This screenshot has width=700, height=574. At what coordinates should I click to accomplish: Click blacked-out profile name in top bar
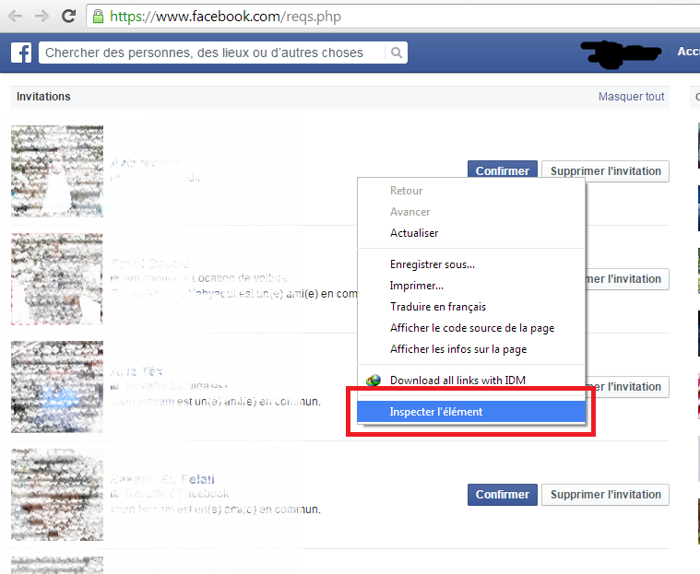click(x=621, y=53)
